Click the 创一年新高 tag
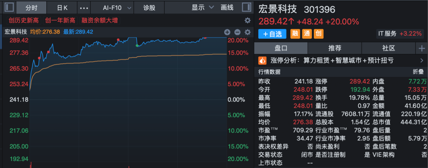428x168 pixels. coord(59,21)
